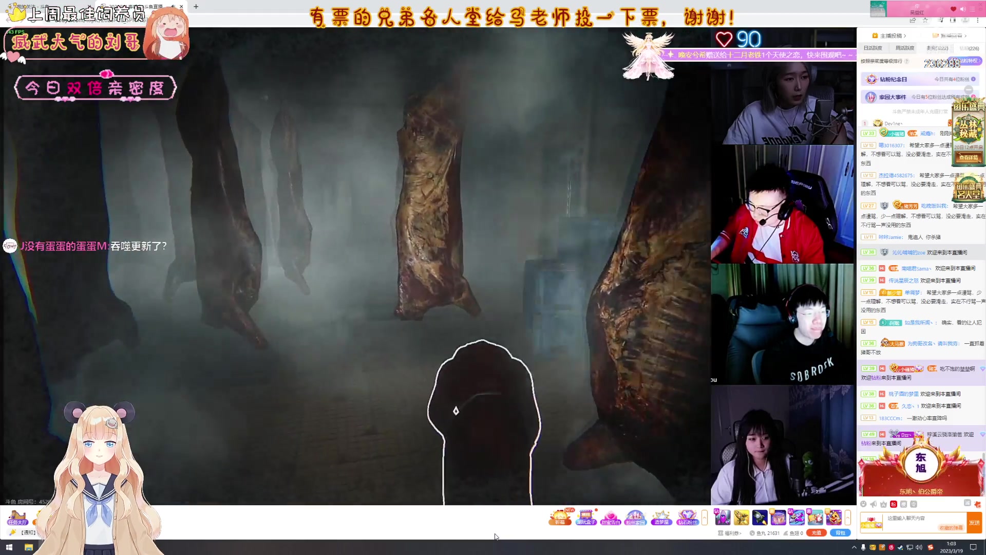This screenshot has width=986, height=555.
Task: Select the purple rocket gift
Action: click(x=722, y=517)
